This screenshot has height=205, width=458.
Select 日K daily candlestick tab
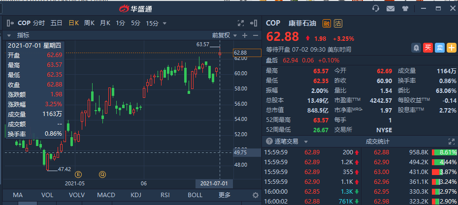pos(73,23)
